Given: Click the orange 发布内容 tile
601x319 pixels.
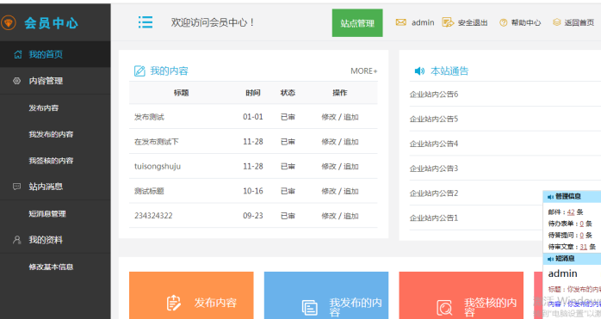Looking at the screenshot, I should pyautogui.click(x=191, y=295).
